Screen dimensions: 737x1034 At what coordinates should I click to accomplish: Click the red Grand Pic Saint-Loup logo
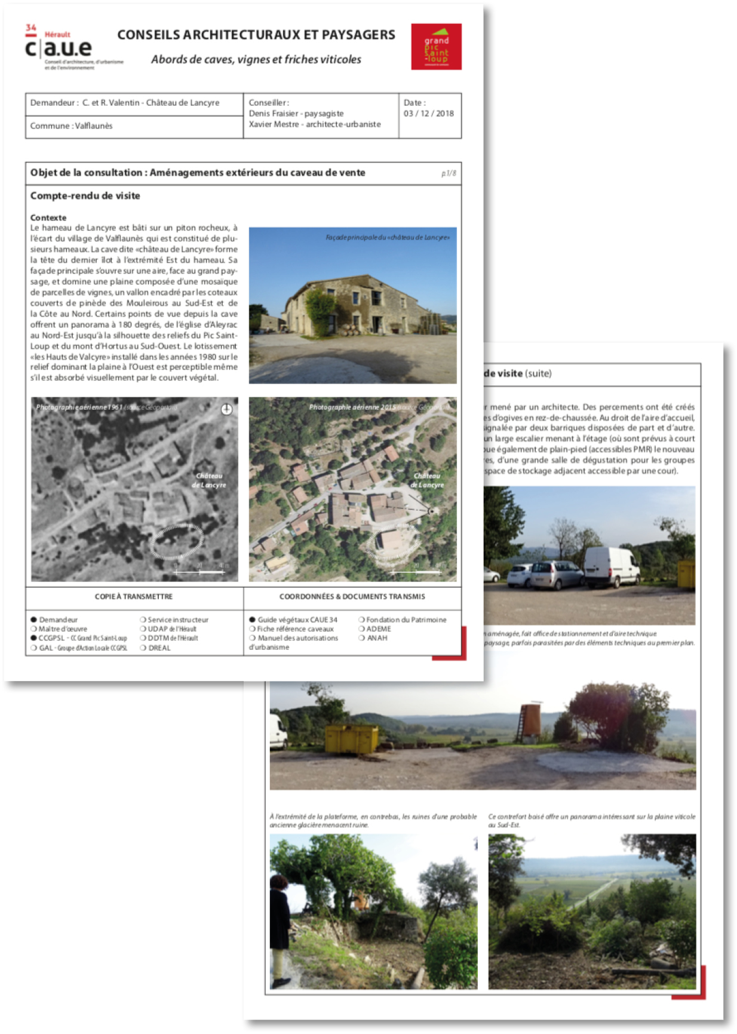click(x=436, y=47)
